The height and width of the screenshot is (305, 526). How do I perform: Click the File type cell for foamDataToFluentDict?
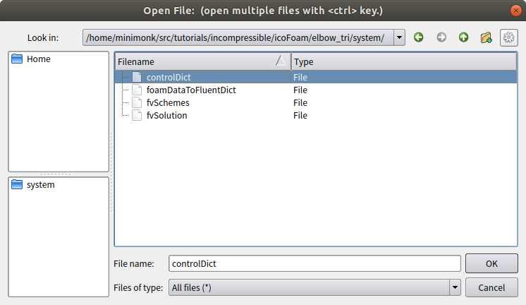(300, 90)
